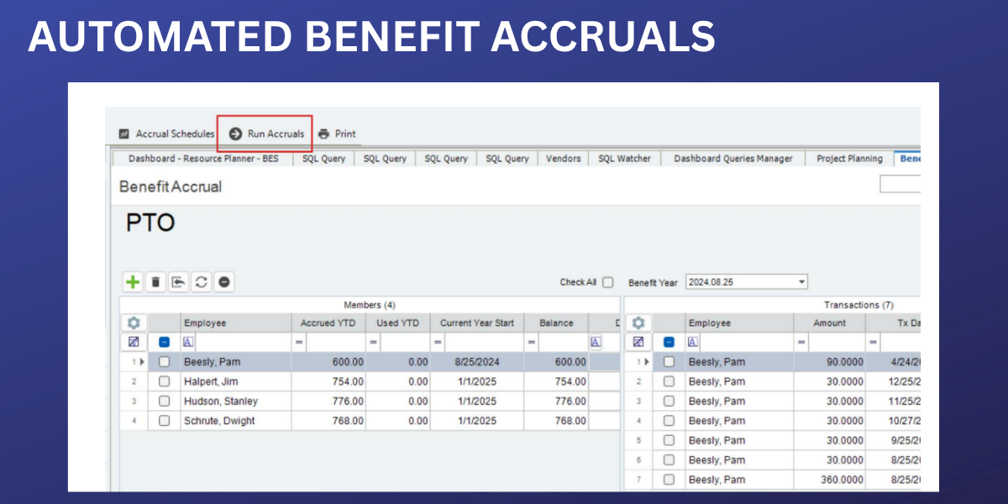Click Accrued YTD filter input field
The width and height of the screenshot is (1008, 504).
[x=336, y=343]
